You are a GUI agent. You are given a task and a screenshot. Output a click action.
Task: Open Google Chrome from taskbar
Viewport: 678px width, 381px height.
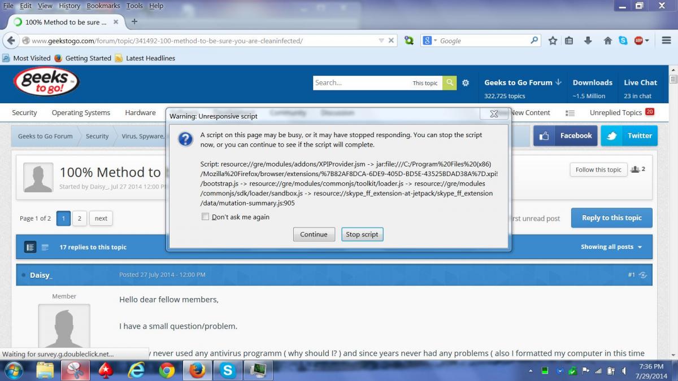(167, 370)
